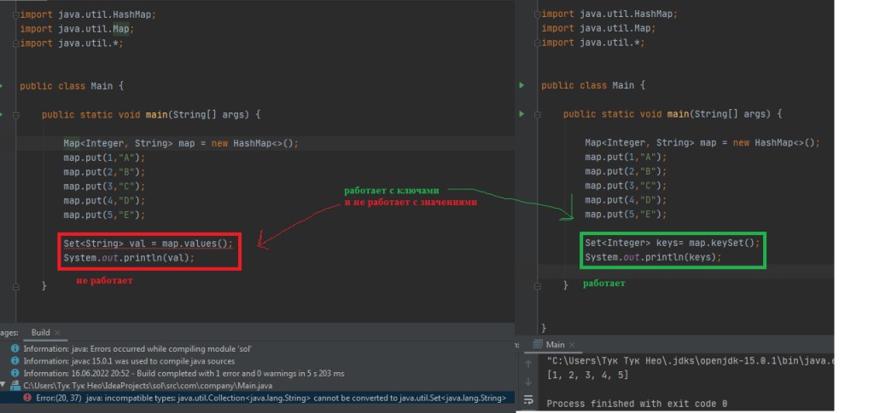Click the info icon next to the javac 15.0.1 message
The height and width of the screenshot is (413, 874).
pos(15,361)
